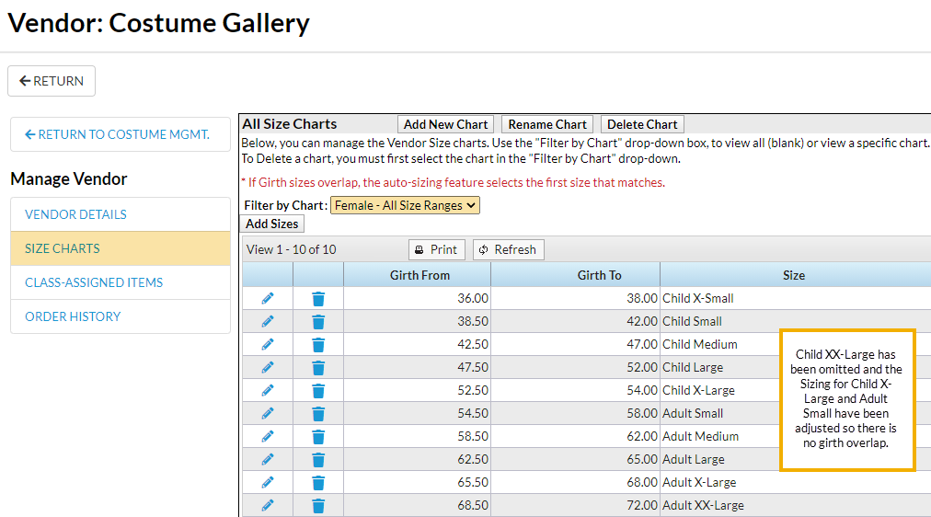Click Rename Chart button
This screenshot has height=517, width=931.
[x=546, y=124]
